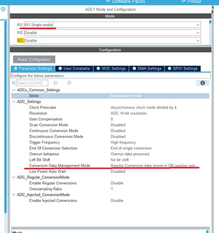The height and width of the screenshot is (233, 219).
Task: Switch to GPIO Settings tab
Action: click(182, 69)
